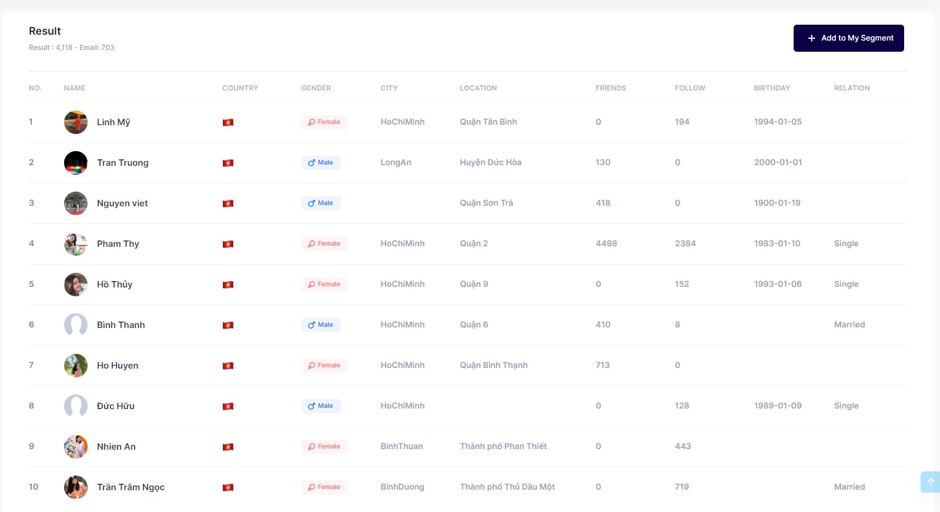Click the Add to My Segment button
The image size is (940, 512).
(848, 38)
